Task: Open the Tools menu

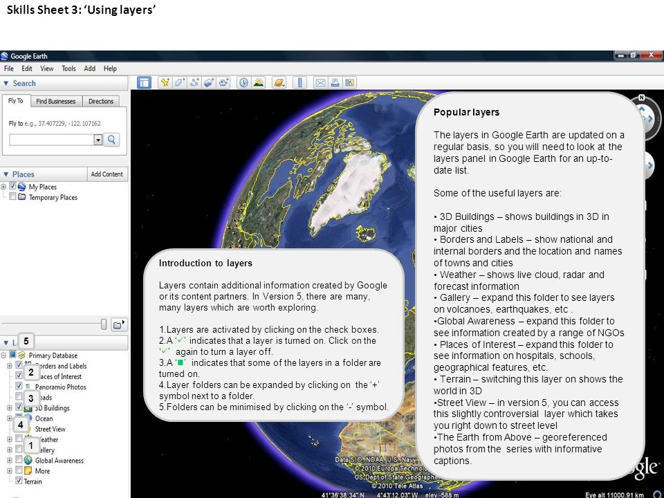Action: [68, 68]
